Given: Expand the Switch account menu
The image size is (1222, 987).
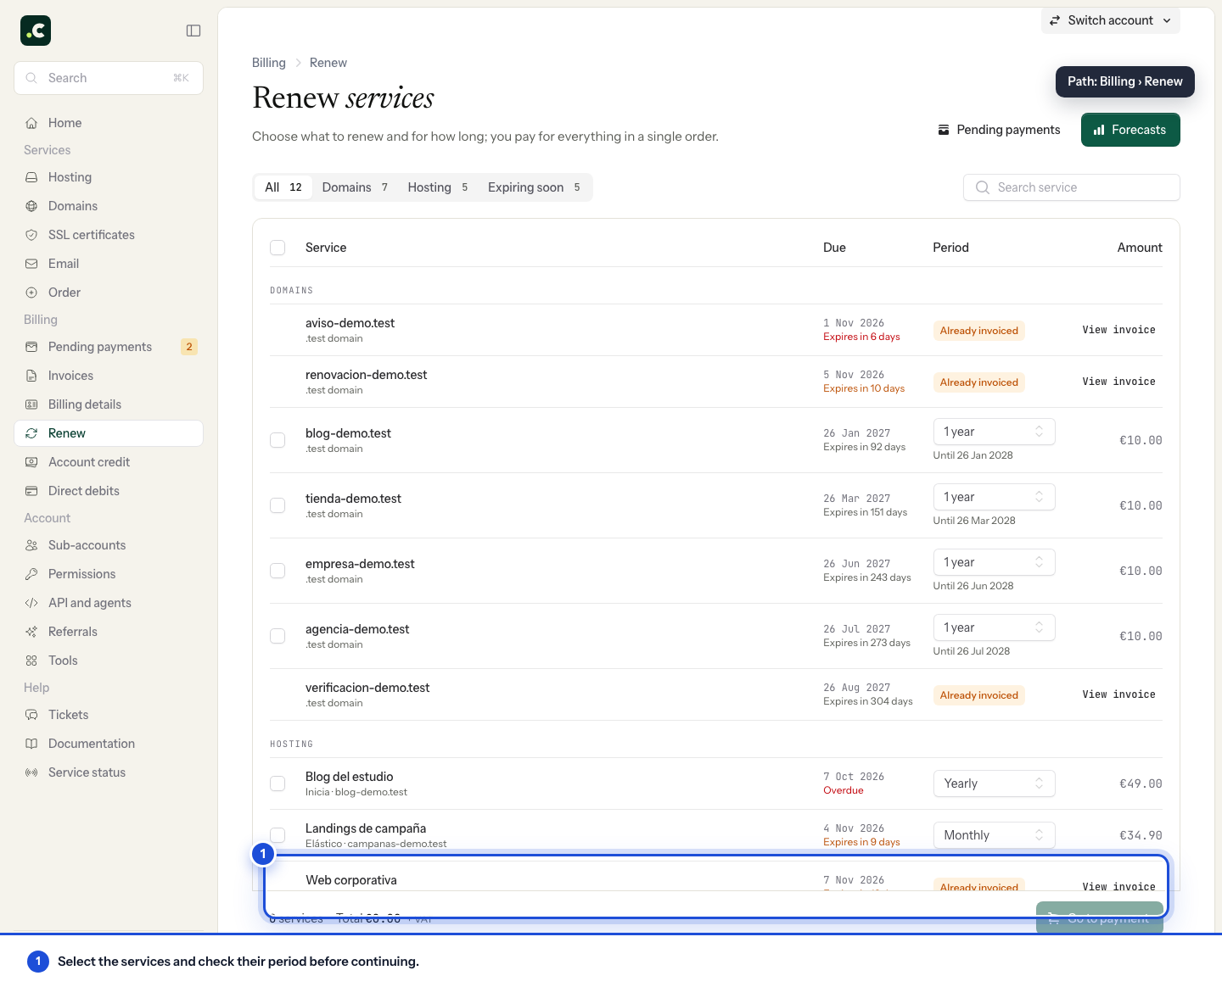Looking at the screenshot, I should coord(1110,20).
